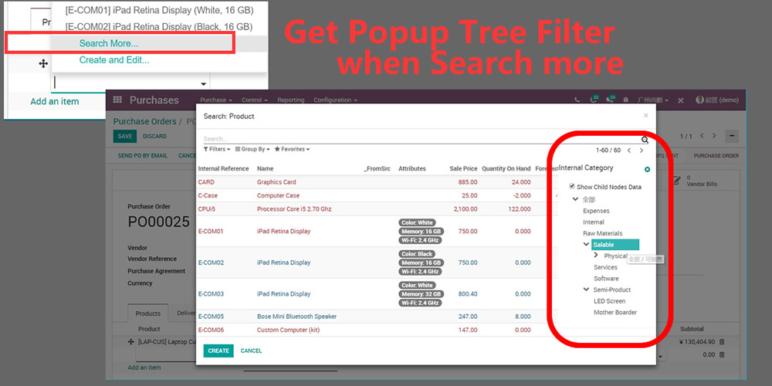The height and width of the screenshot is (386, 772).
Task: Open the Reporting menu
Action: pyautogui.click(x=291, y=100)
